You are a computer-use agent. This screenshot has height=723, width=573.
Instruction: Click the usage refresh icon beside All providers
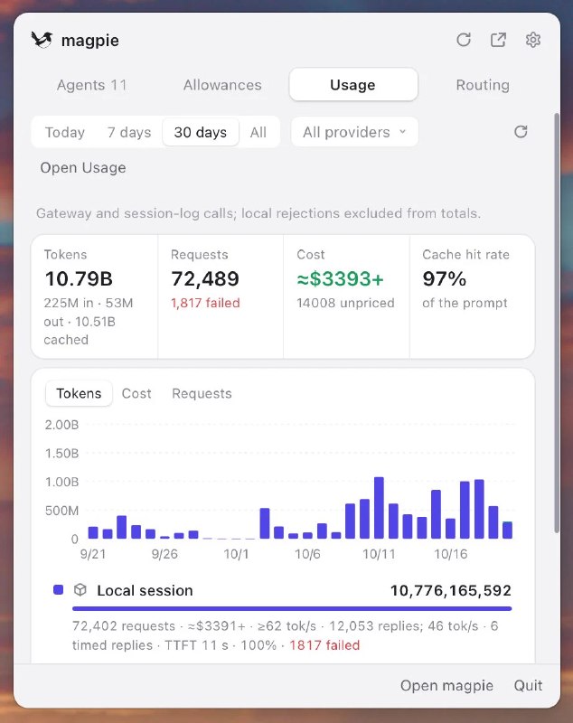tap(521, 132)
